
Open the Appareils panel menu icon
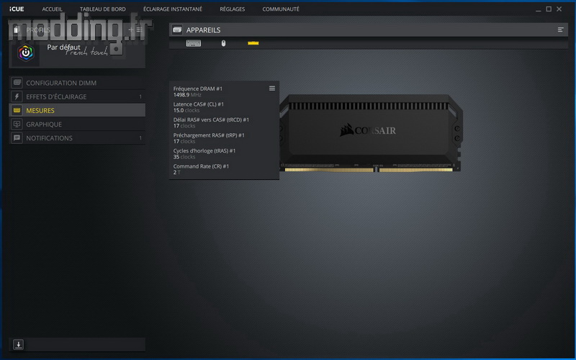coord(561,30)
